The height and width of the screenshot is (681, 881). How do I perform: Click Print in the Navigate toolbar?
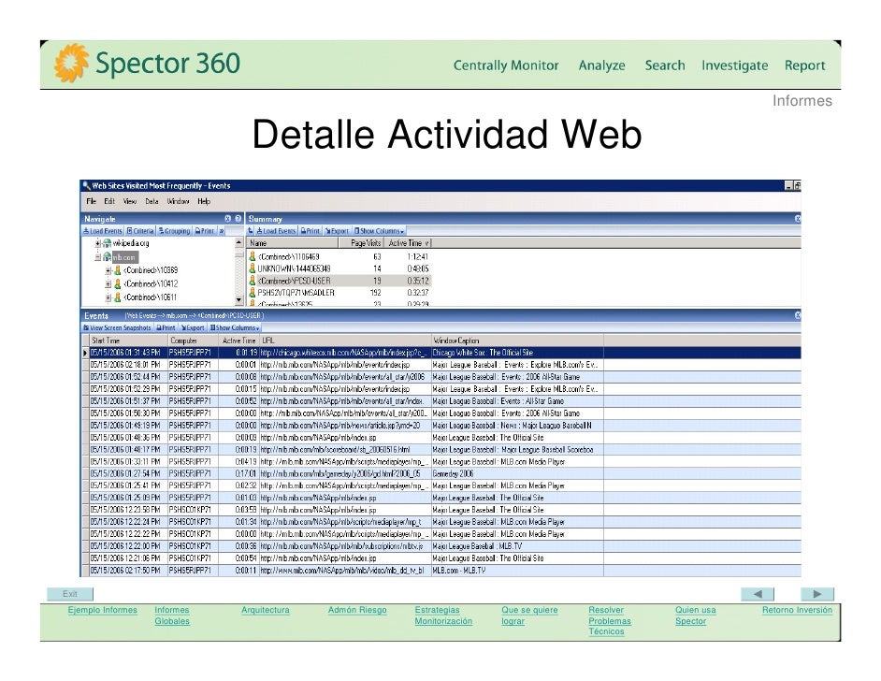(x=205, y=231)
